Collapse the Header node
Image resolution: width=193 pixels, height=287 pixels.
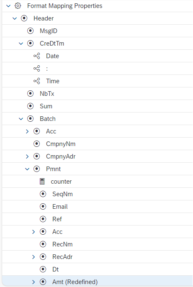[x=15, y=18]
